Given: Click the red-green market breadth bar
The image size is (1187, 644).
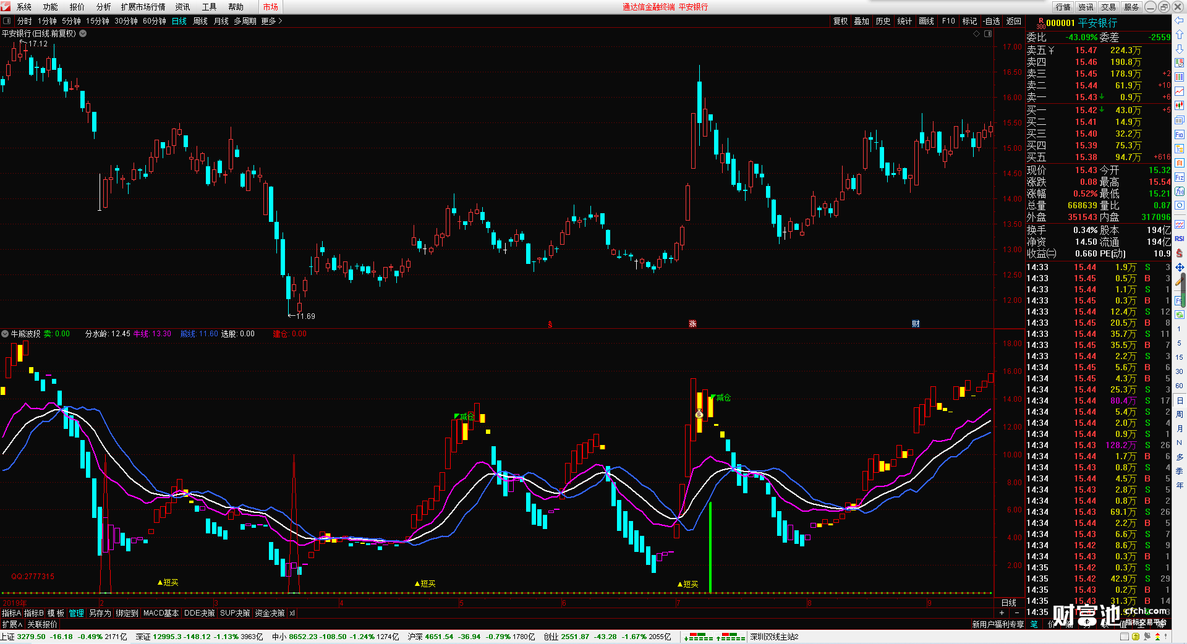Looking at the screenshot, I should pyautogui.click(x=731, y=637).
